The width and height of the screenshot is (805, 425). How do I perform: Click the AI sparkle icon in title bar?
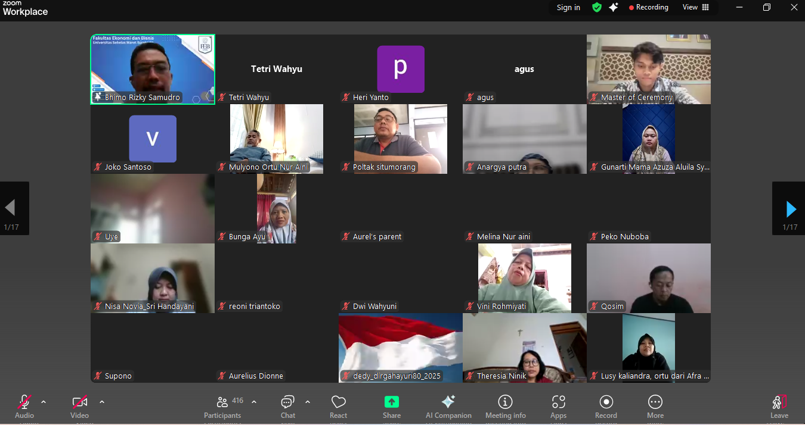click(614, 7)
